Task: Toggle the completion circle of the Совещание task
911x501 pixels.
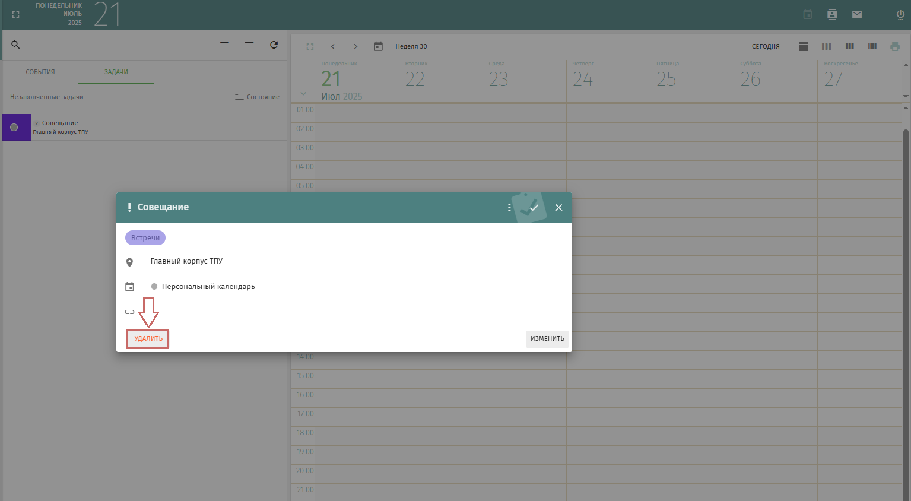Action: (14, 127)
